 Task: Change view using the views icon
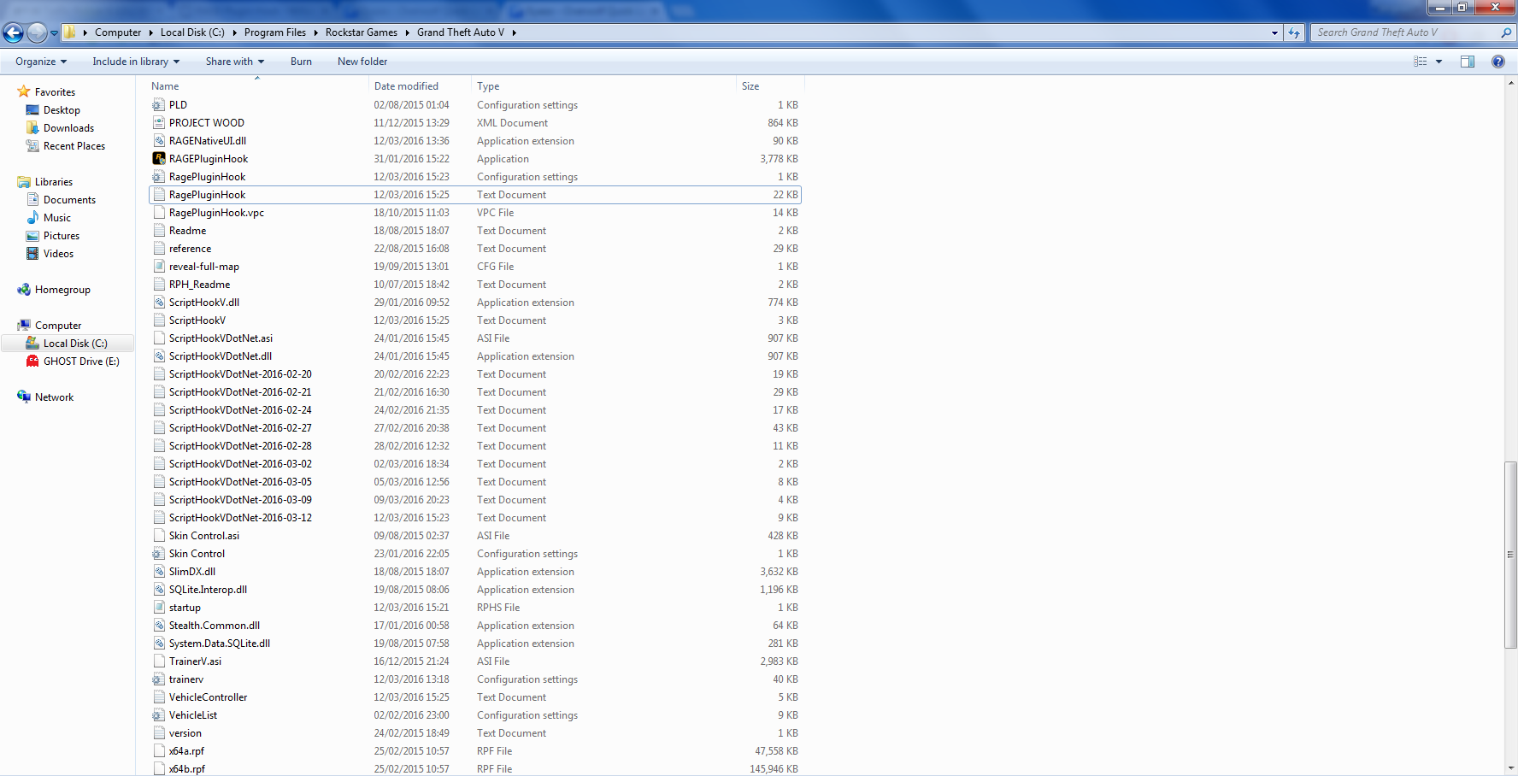[x=1421, y=62]
